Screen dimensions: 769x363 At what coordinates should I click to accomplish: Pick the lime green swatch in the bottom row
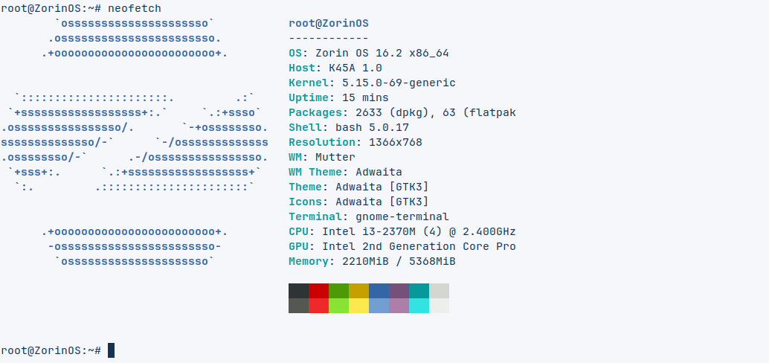point(339,306)
